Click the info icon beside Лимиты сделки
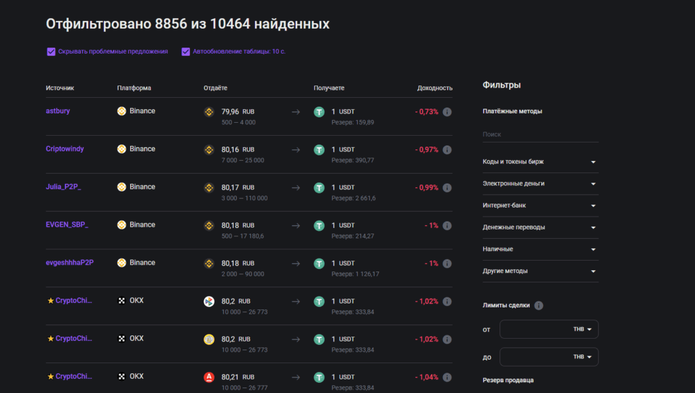This screenshot has width=695, height=393. pyautogui.click(x=539, y=305)
